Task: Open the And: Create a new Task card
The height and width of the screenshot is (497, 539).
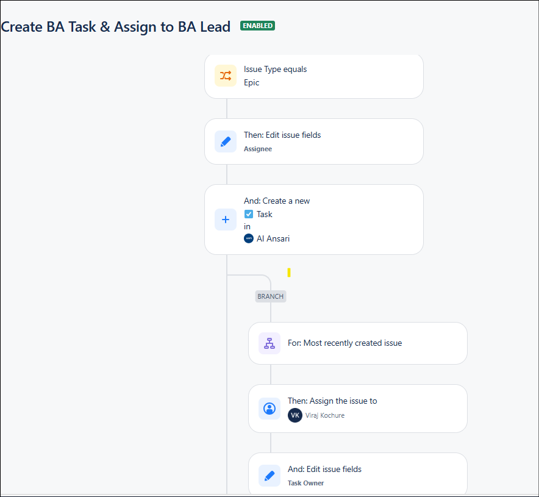Action: [x=314, y=220]
